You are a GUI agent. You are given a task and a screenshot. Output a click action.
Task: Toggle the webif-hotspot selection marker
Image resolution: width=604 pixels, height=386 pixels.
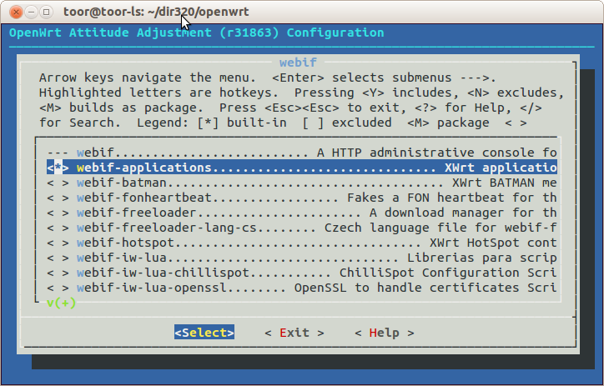pyautogui.click(x=58, y=243)
